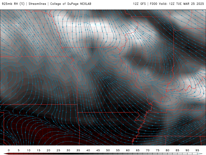Click the color bar value 60 label
The width and height of the screenshot is (206, 155).
coord(128,150)
